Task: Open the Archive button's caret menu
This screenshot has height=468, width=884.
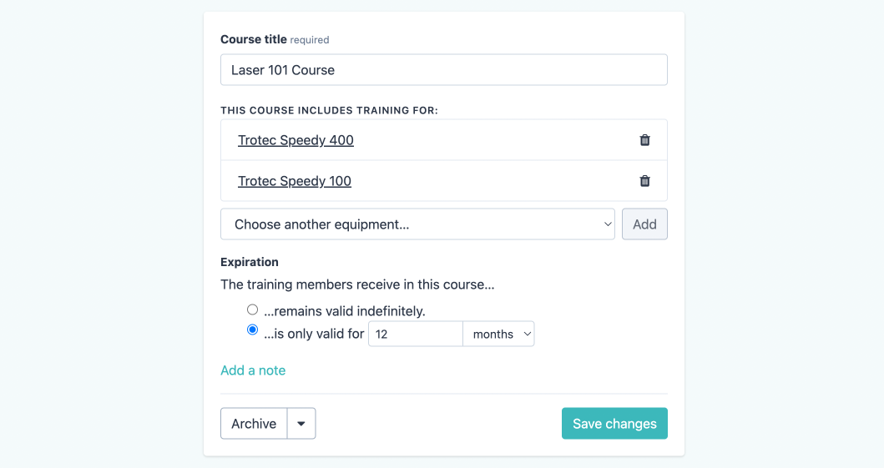Action: pyautogui.click(x=301, y=424)
